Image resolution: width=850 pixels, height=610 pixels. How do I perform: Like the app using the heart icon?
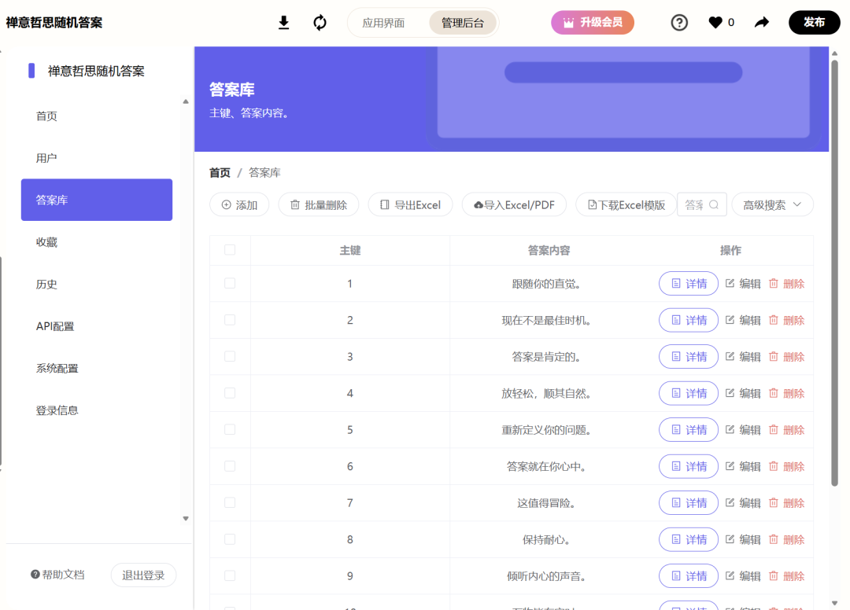pos(712,23)
